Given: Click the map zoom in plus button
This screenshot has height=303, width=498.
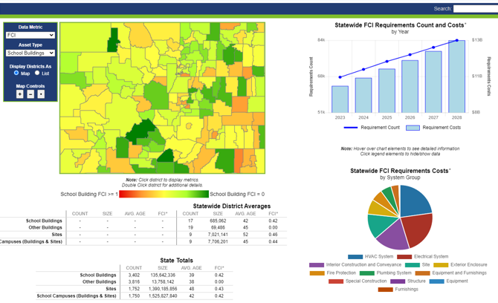Looking at the screenshot, I should click(19, 94).
